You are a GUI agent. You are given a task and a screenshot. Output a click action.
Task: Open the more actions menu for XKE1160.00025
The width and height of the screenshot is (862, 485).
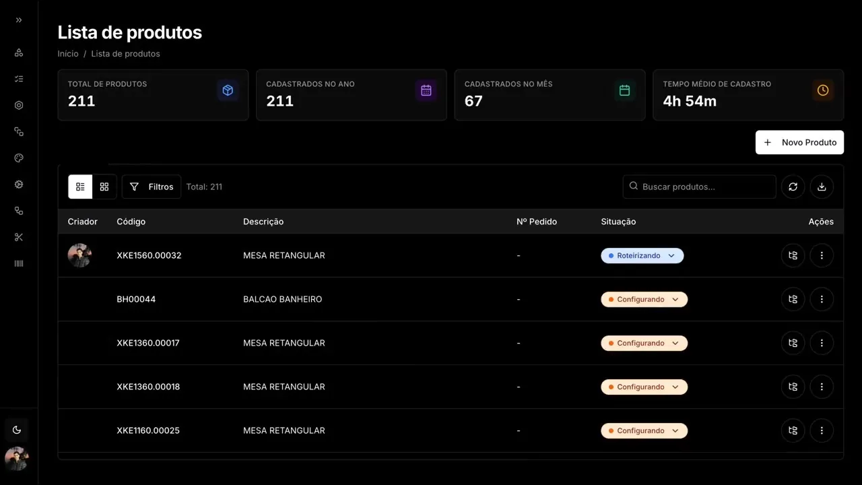(x=822, y=430)
